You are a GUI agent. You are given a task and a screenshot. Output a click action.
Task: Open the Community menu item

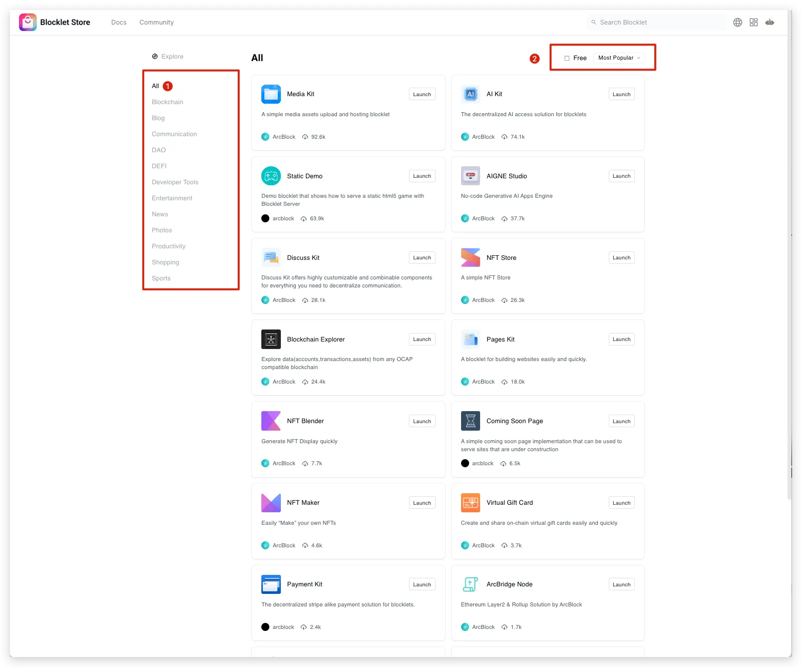coord(156,23)
